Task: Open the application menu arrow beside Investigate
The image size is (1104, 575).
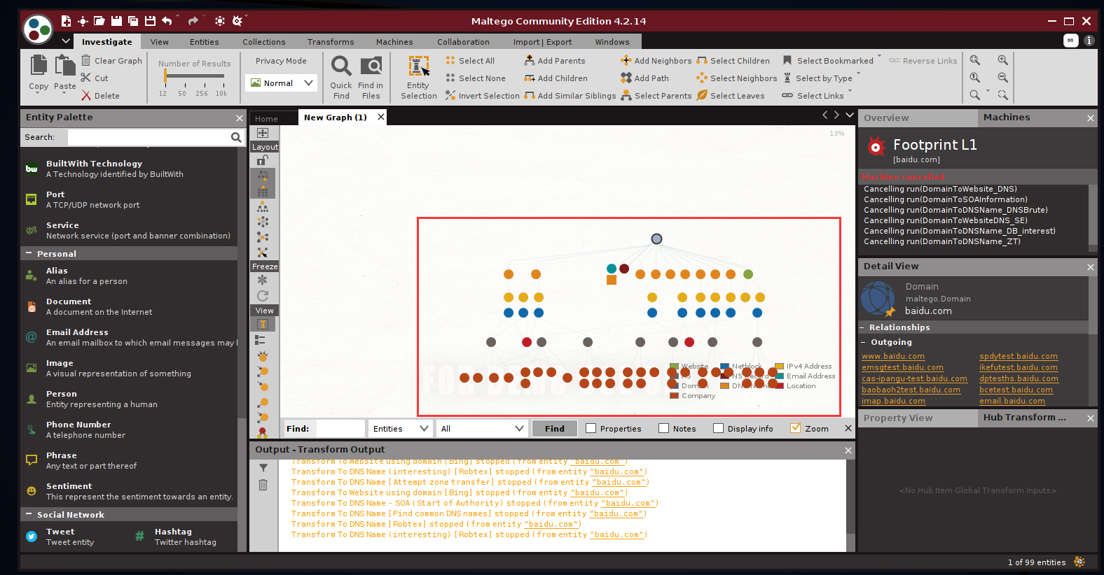Action: [66, 41]
